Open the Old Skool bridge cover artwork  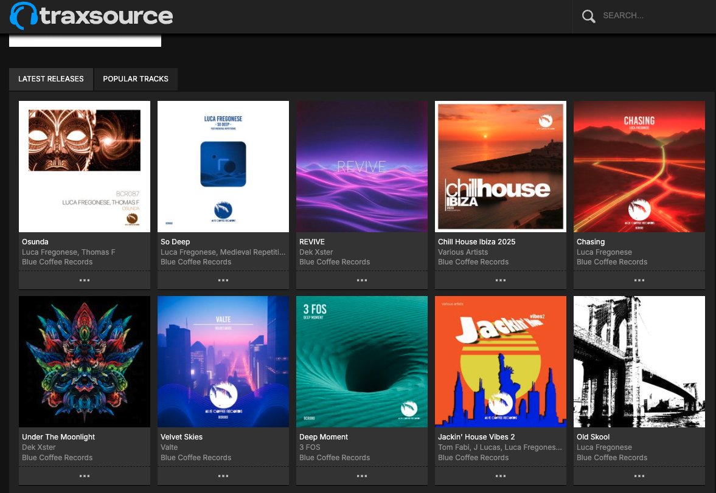pyautogui.click(x=639, y=362)
